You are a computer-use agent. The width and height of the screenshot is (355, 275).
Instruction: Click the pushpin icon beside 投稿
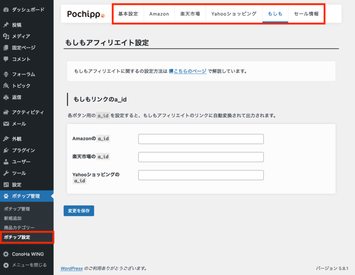6,25
